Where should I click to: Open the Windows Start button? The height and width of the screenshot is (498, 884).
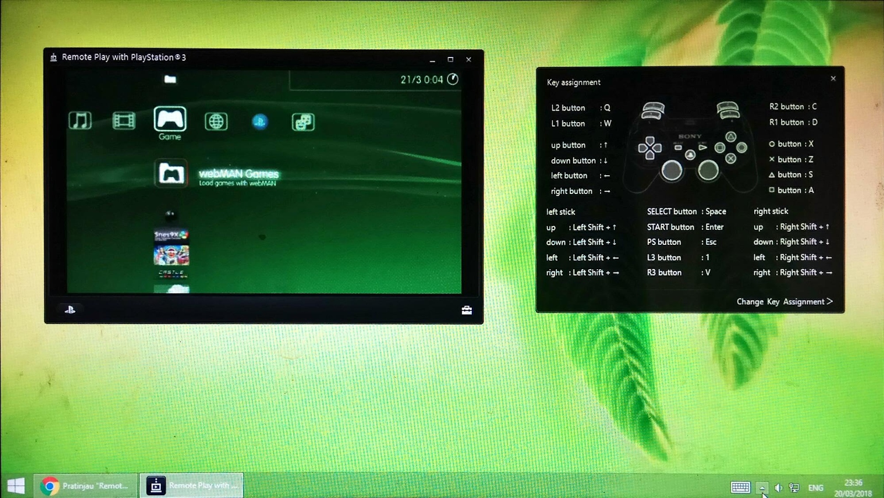[16, 486]
